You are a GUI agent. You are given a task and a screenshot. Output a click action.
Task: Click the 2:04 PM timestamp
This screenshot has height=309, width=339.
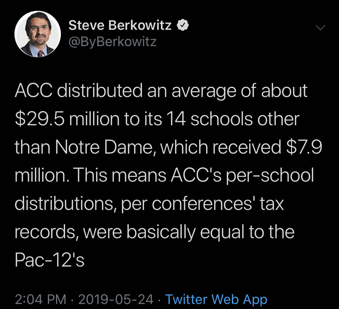41,299
